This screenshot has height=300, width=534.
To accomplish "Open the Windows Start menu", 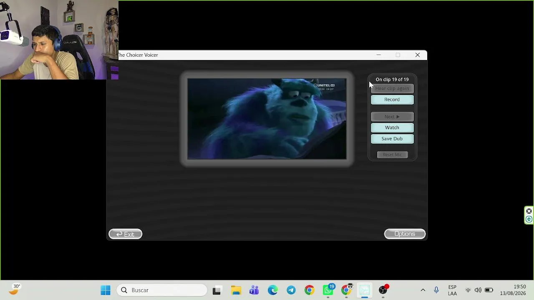I will (x=106, y=290).
